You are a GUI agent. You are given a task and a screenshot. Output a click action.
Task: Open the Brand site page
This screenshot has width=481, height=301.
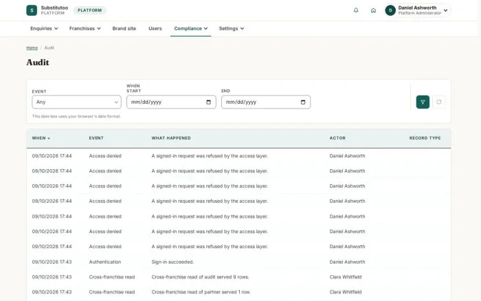coord(124,29)
